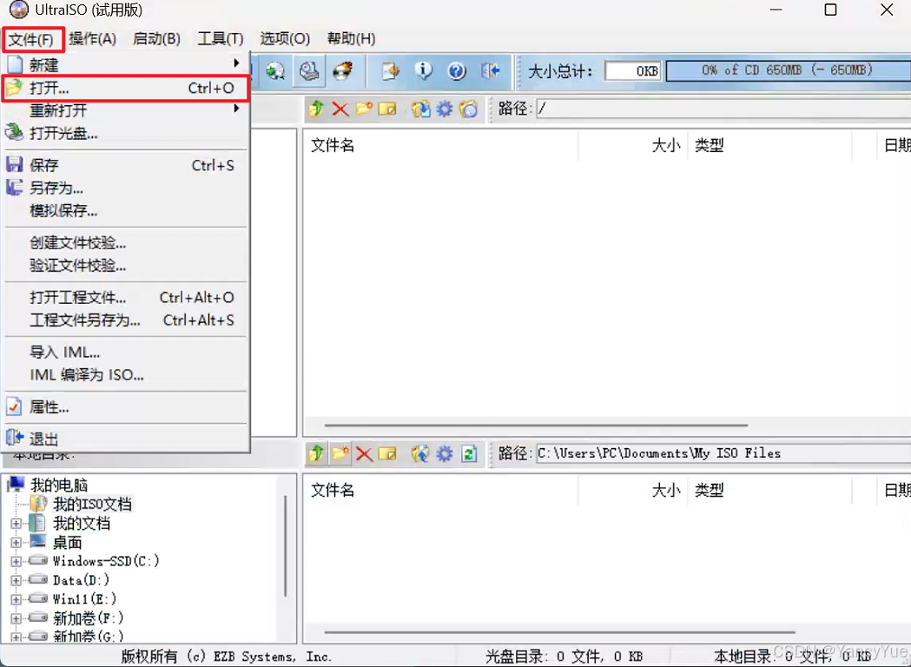Click the 另存为 save-as icon
The width and height of the screenshot is (911, 667).
15,187
